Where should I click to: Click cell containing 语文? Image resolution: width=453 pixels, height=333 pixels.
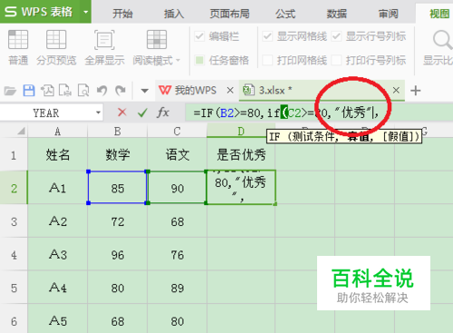[x=178, y=155]
